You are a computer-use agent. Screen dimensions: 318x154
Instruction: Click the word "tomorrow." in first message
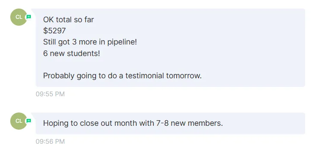(184, 76)
